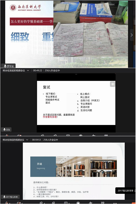This screenshot has width=136, height=204.
Task: Toggle microphone icon in middle meeting toolbar
Action: [7, 135]
